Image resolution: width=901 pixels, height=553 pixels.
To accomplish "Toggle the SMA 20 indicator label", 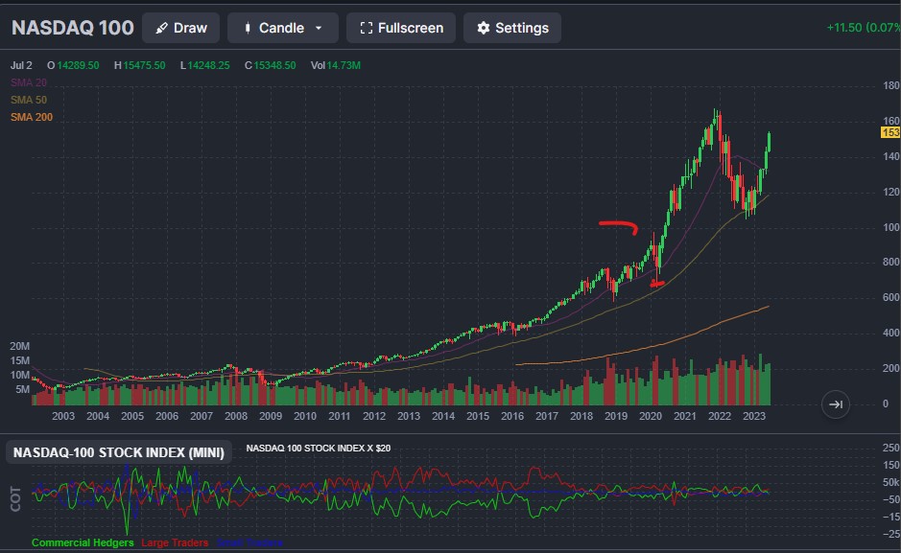I will 29,82.
